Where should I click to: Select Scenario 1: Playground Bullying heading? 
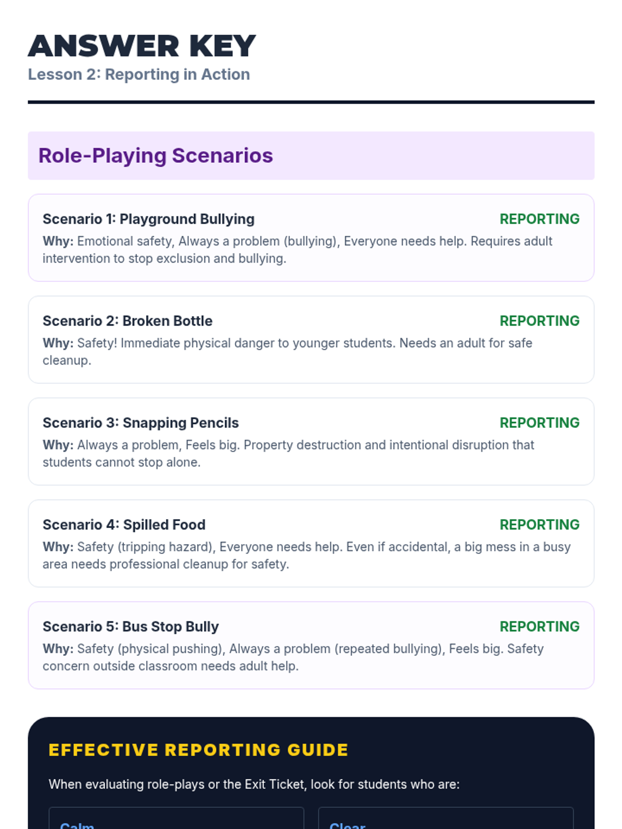click(x=148, y=219)
